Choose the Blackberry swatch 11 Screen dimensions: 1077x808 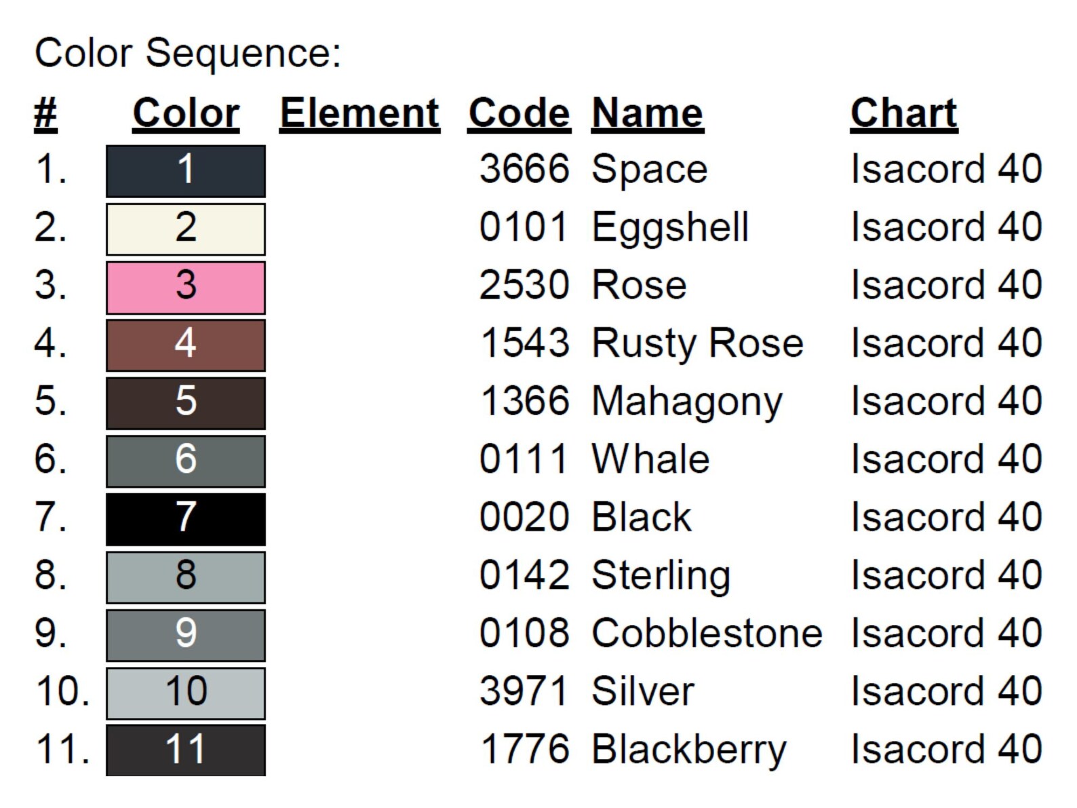click(x=185, y=750)
